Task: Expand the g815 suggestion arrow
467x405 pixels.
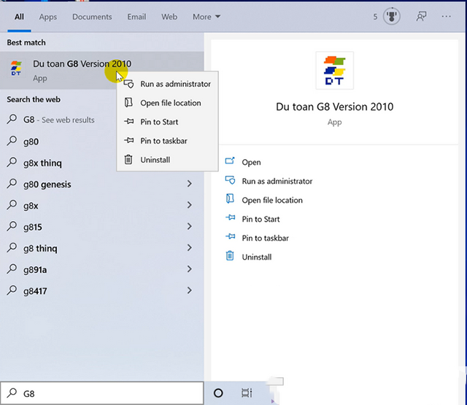Action: point(190,226)
